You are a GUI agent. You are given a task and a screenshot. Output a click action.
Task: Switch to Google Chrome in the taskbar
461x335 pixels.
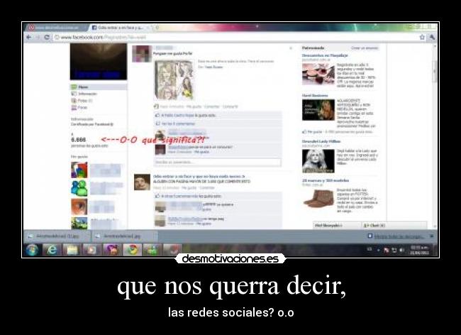[132, 251]
